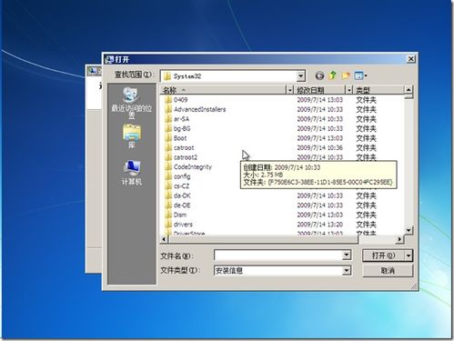Image resolution: width=454 pixels, height=341 pixels.
Task: Create a new folder from toolbar
Action: [x=346, y=75]
